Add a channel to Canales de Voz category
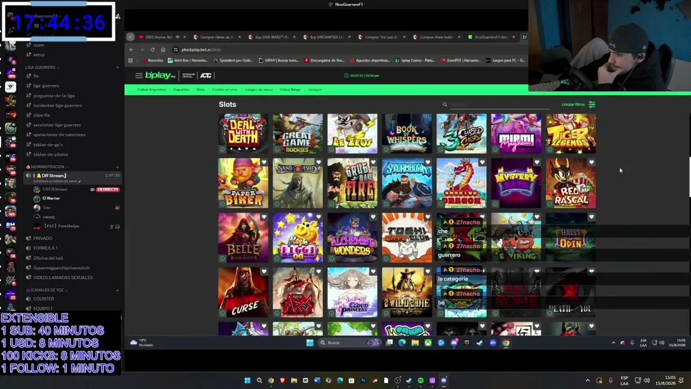Image resolution: width=691 pixels, height=389 pixels. point(117,290)
